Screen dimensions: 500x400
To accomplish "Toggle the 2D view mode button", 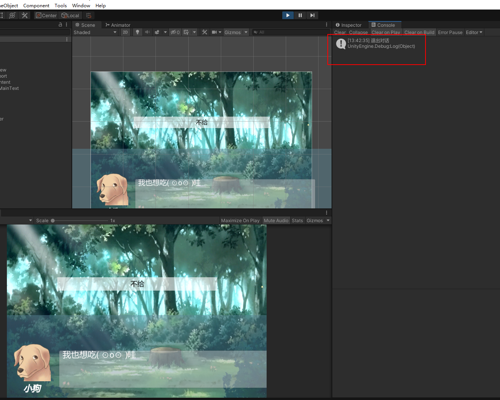I will (125, 33).
